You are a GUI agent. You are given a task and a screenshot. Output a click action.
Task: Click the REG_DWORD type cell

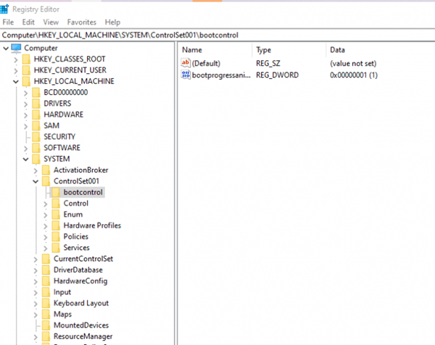coord(277,75)
